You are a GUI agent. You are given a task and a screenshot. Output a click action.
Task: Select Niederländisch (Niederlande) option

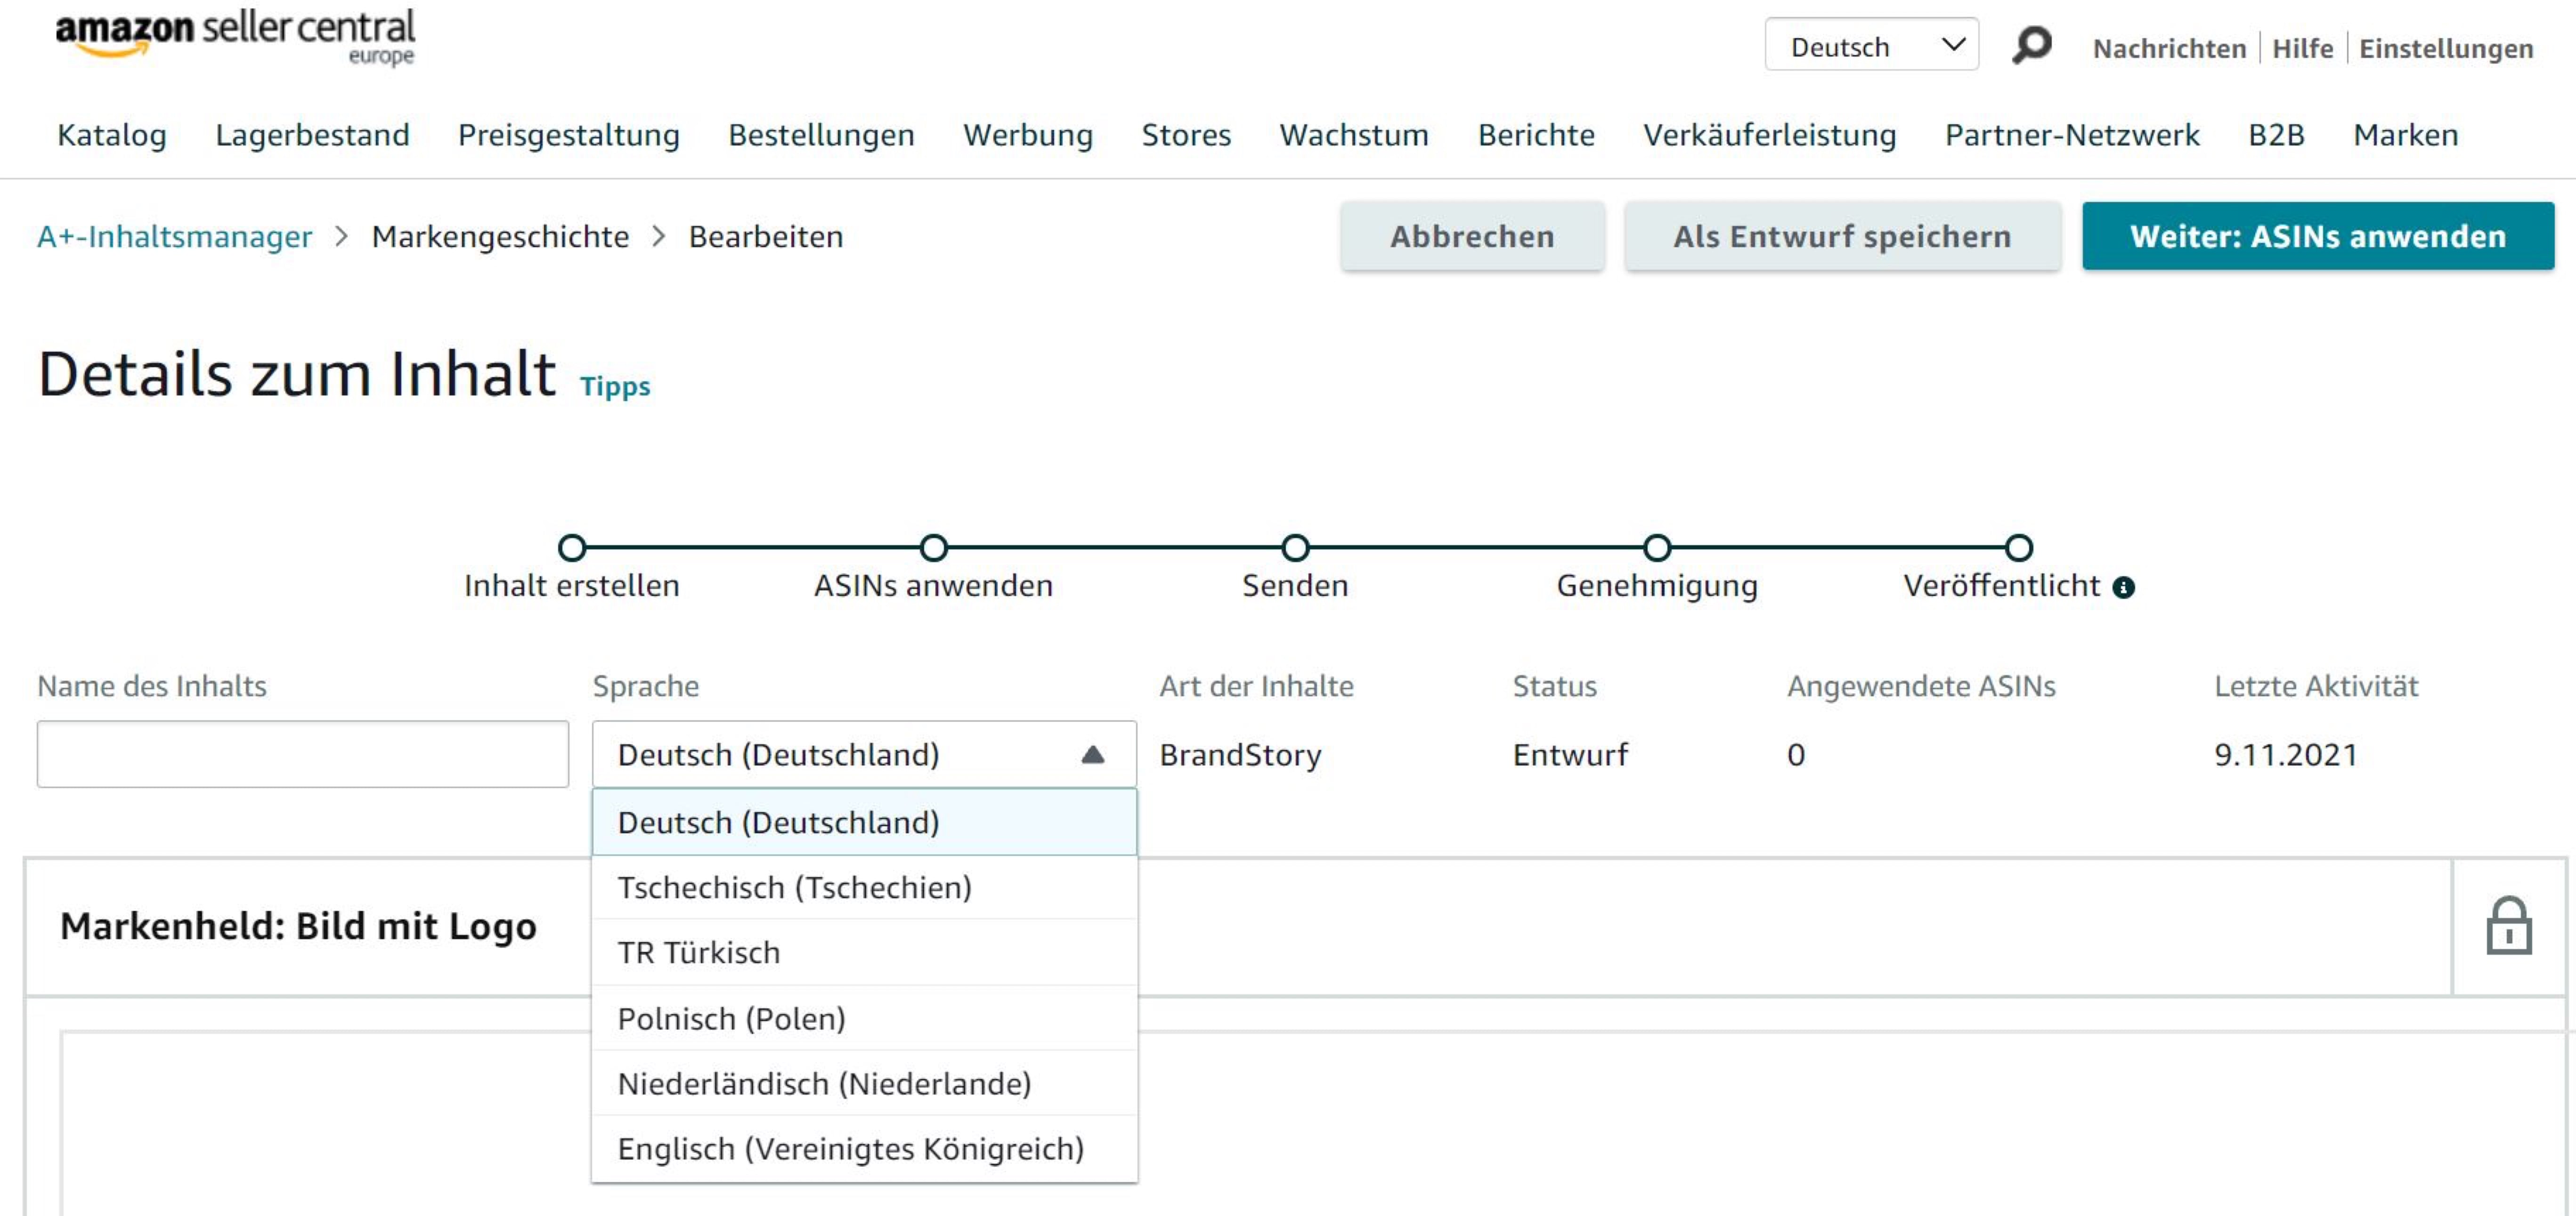[x=864, y=1083]
